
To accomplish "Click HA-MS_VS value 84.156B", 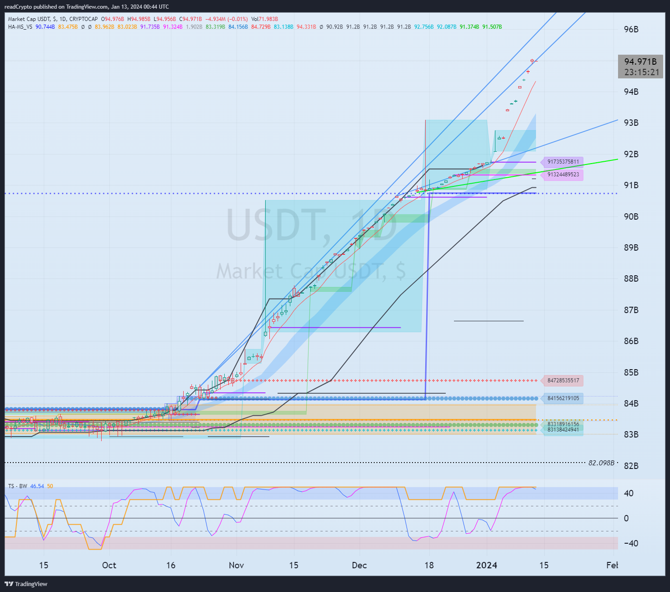I will click(238, 27).
